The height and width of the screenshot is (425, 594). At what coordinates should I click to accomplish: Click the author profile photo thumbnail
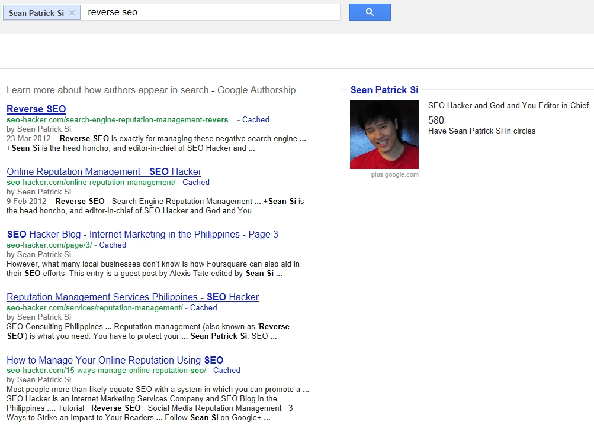pos(384,135)
